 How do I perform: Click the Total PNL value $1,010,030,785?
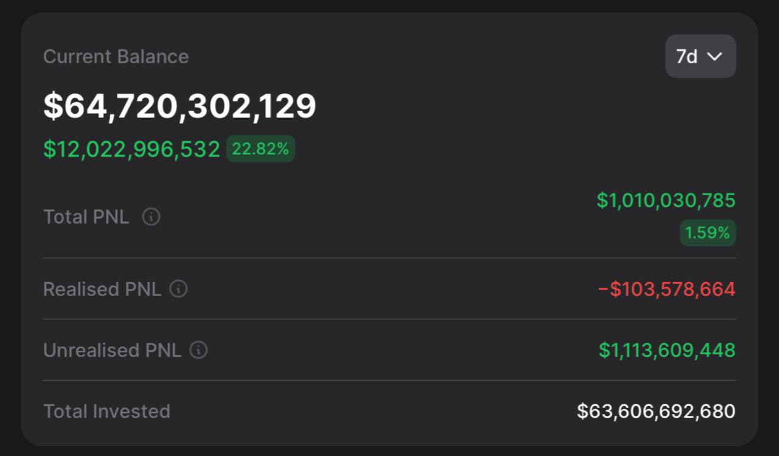pyautogui.click(x=666, y=200)
